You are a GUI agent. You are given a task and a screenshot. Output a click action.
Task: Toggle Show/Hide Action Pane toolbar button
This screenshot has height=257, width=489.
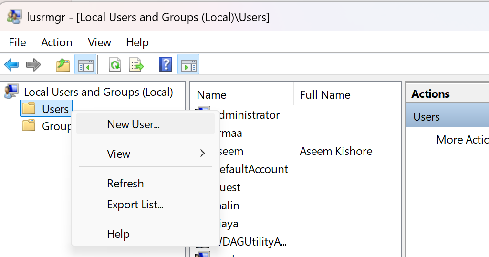point(188,65)
